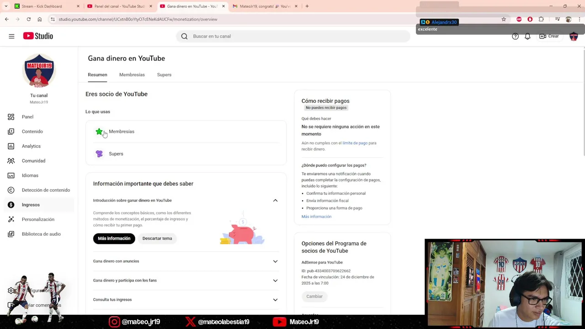The height and width of the screenshot is (329, 585).
Task: Open the browser extensions puzzle icon
Action: click(x=541, y=19)
